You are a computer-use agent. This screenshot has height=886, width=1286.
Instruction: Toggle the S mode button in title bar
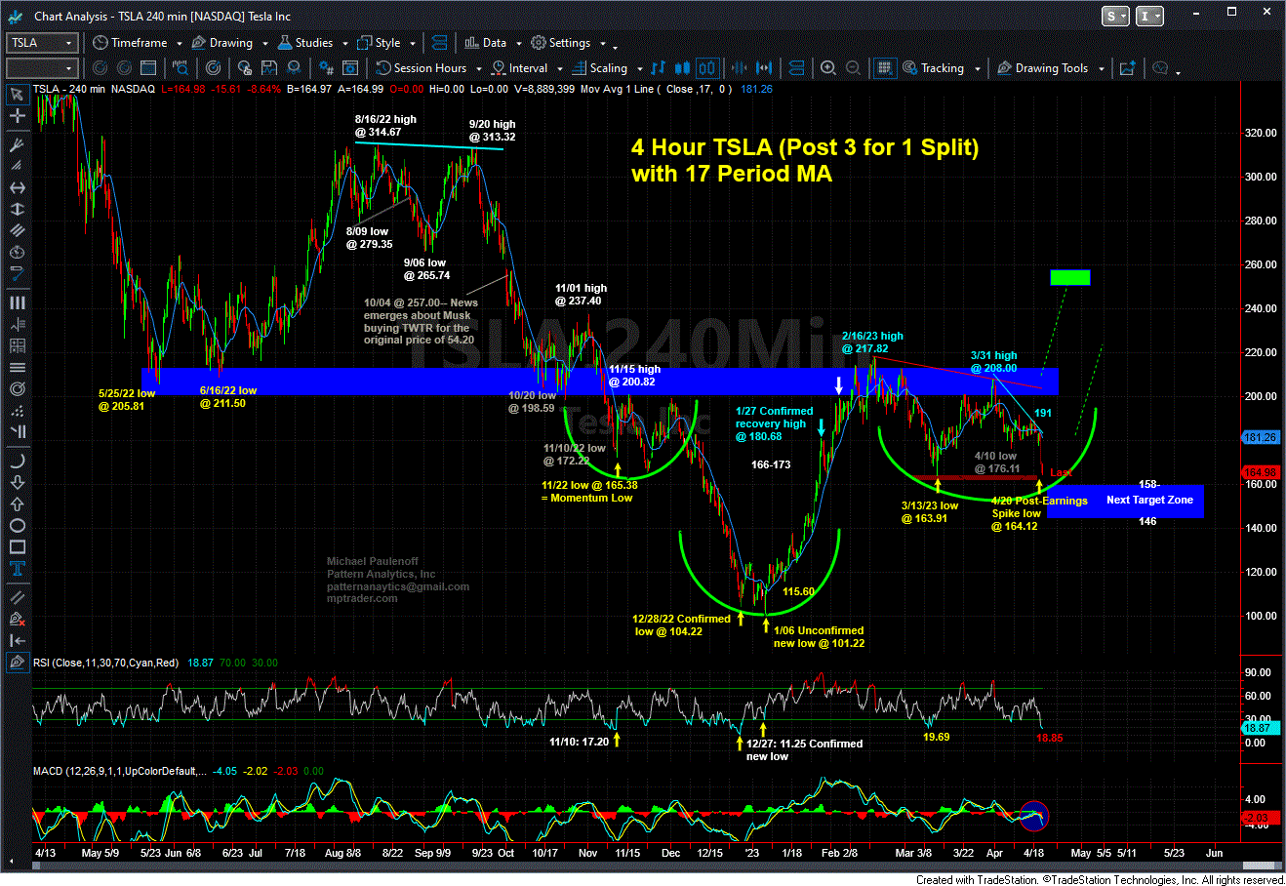pyautogui.click(x=1115, y=16)
